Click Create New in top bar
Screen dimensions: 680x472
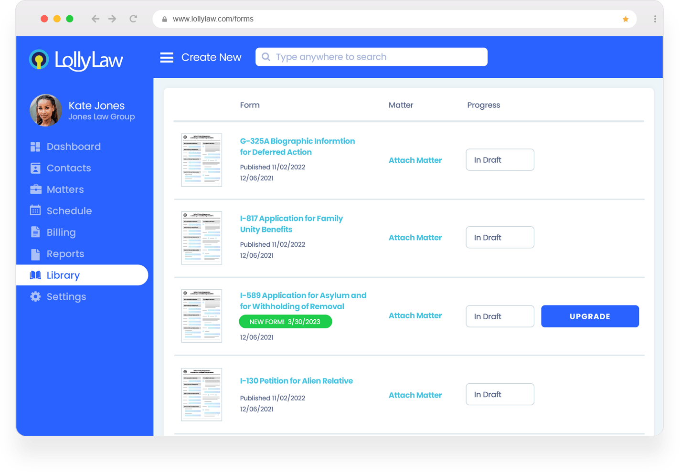pyautogui.click(x=211, y=57)
